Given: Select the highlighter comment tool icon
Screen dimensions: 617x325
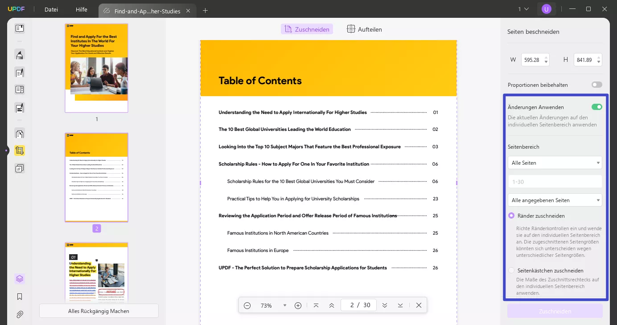Looking at the screenshot, I should (19, 55).
